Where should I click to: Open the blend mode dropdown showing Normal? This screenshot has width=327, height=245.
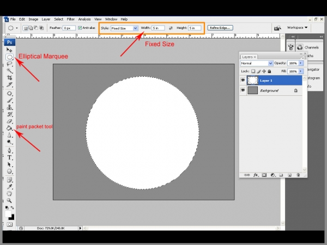(256, 63)
